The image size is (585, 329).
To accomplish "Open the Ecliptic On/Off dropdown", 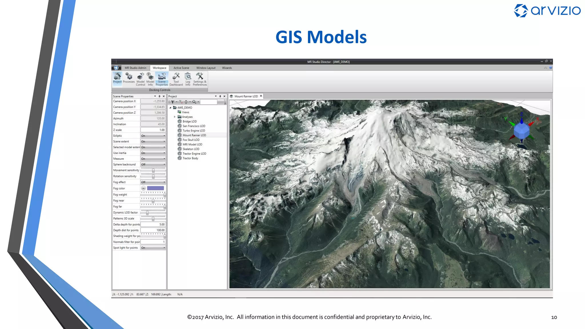I will point(153,136).
